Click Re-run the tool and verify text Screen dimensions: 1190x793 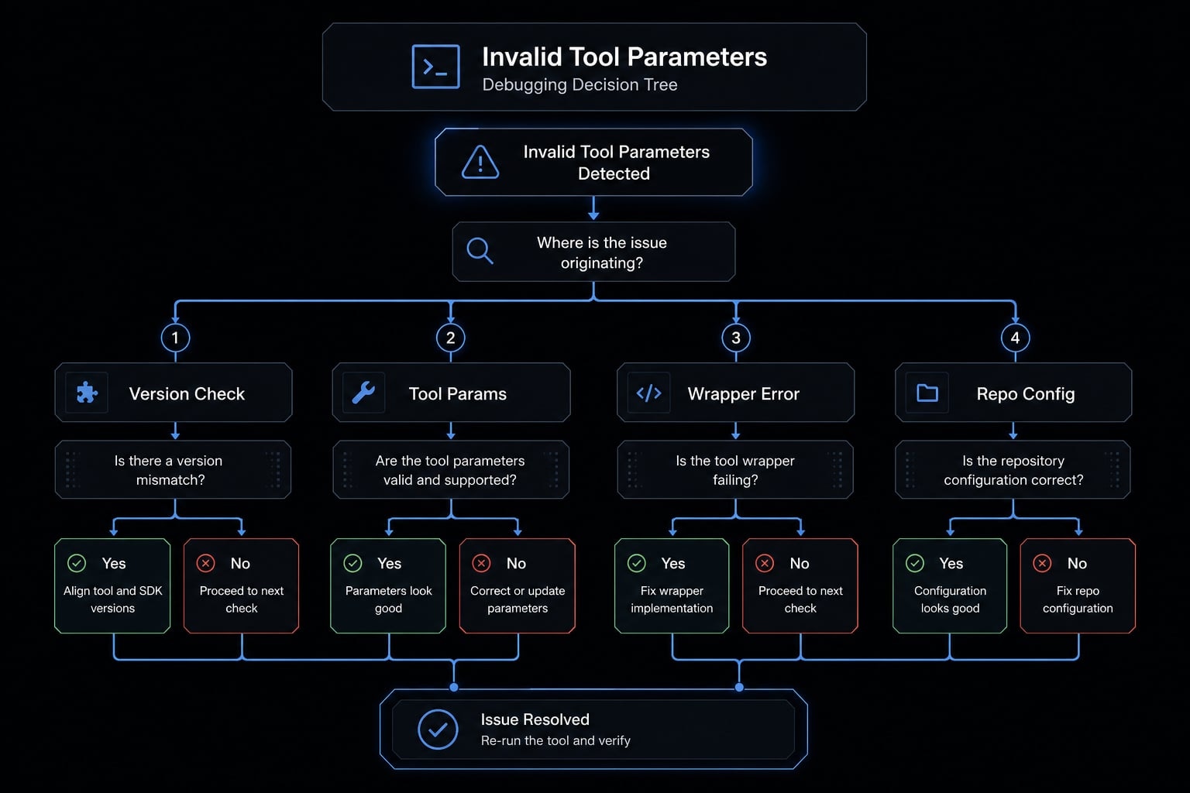pyautogui.click(x=555, y=740)
